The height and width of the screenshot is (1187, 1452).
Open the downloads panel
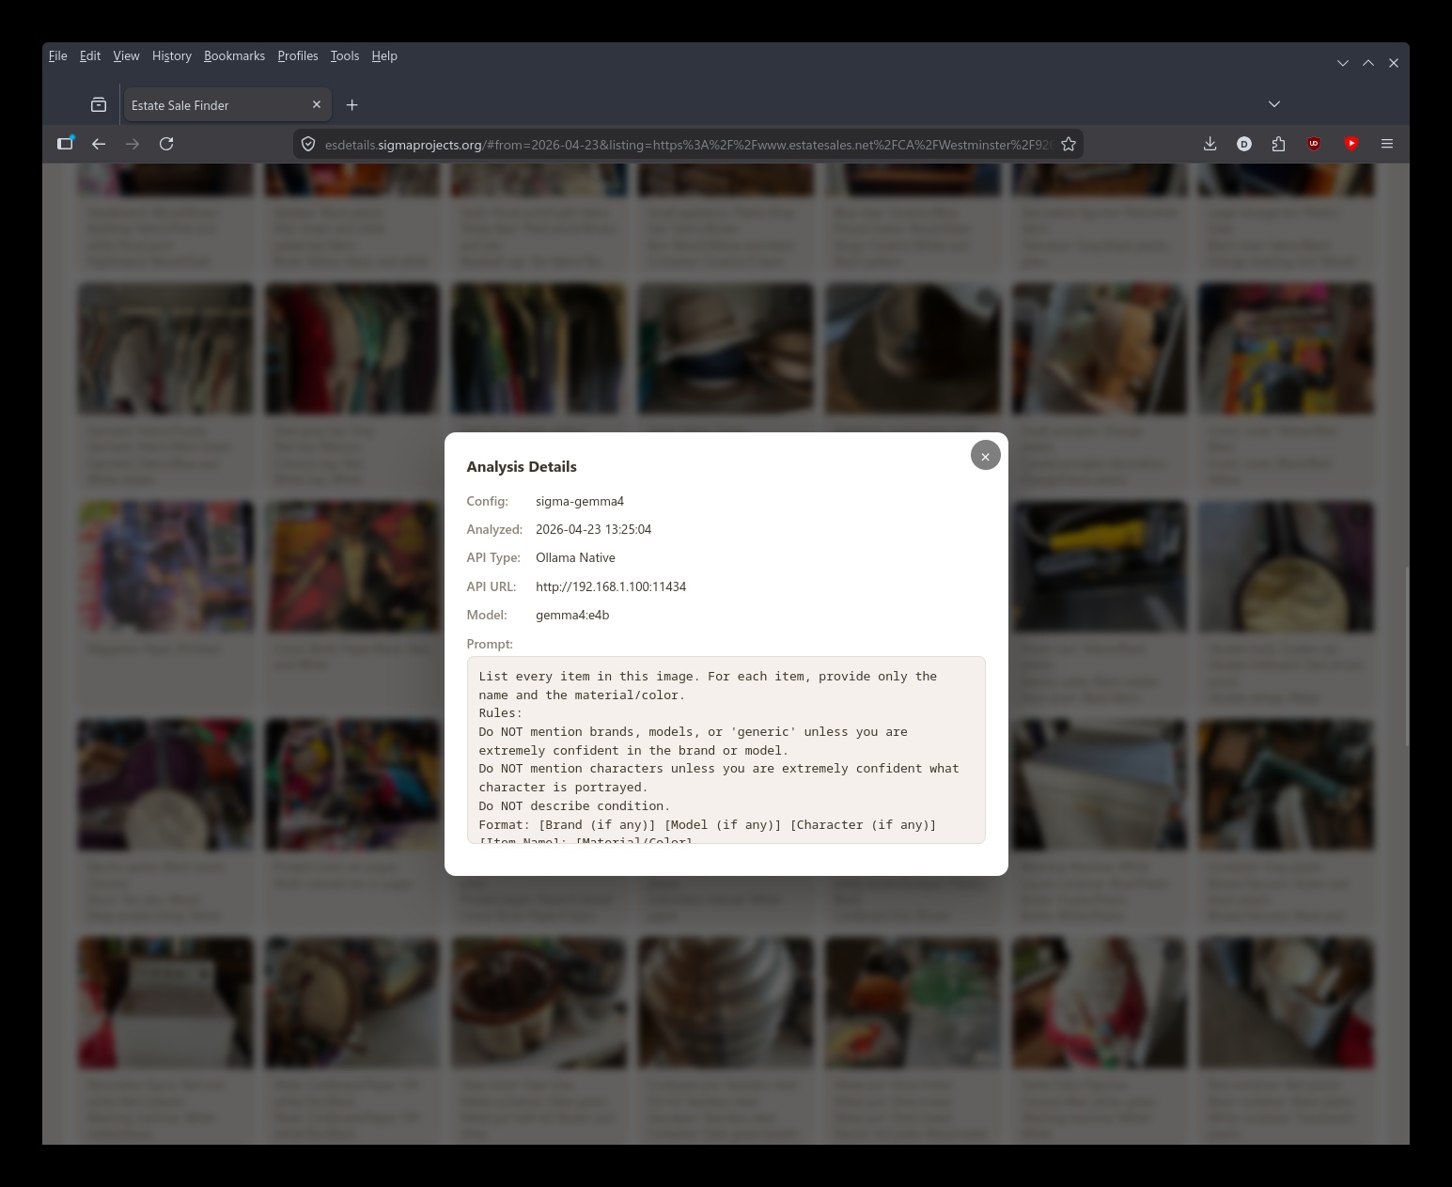(x=1210, y=144)
